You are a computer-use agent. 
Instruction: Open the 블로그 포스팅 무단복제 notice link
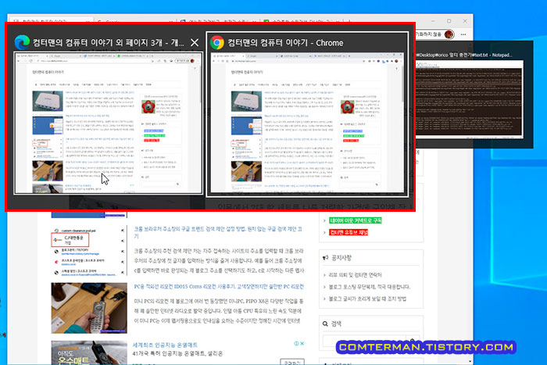click(370, 287)
